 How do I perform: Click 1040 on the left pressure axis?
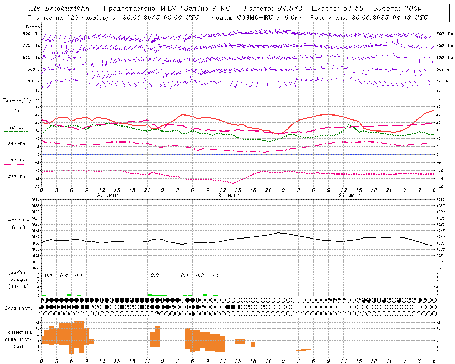click(x=35, y=199)
